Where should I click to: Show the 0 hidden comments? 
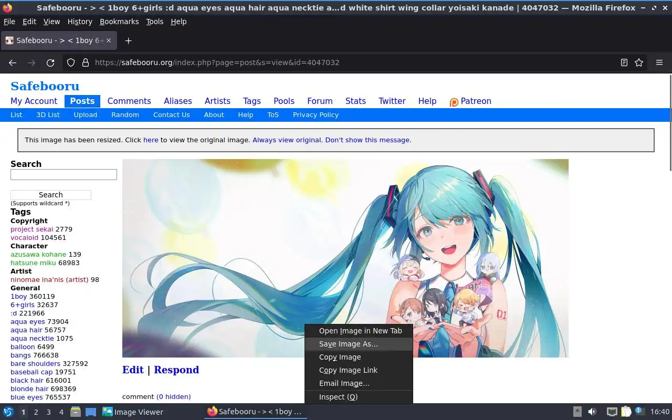(x=174, y=397)
